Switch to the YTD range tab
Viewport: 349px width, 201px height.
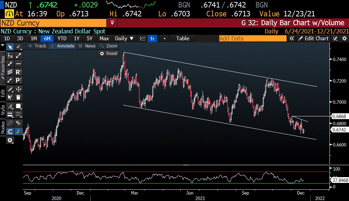coord(62,39)
